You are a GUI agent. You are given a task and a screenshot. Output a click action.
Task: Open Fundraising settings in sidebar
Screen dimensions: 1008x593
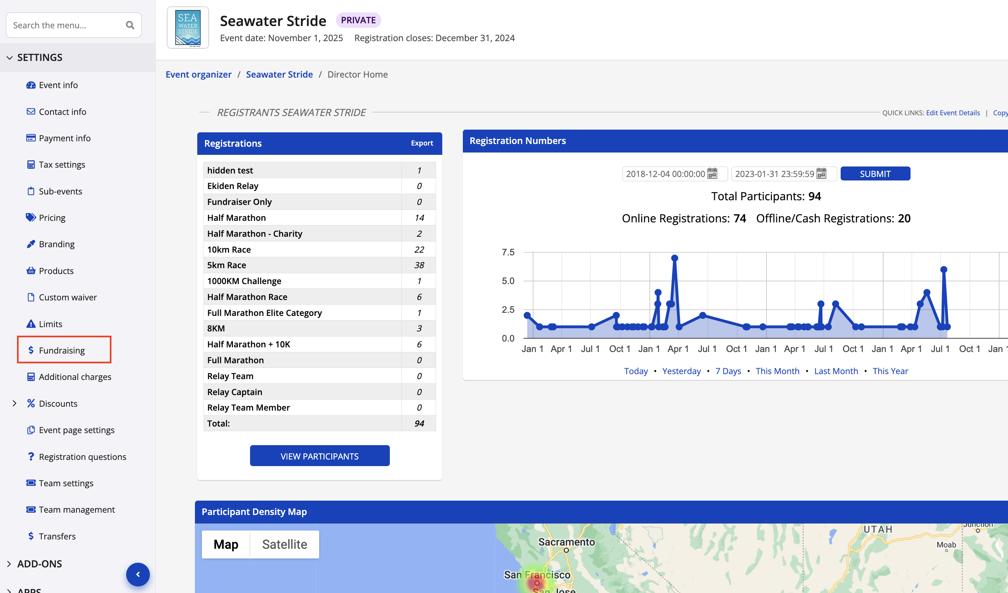tap(62, 350)
